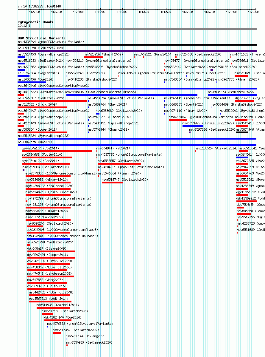The image size is (265, 357).
Task: Open the nsv442482 (McCarroll2008) entry
Action: 52,292
